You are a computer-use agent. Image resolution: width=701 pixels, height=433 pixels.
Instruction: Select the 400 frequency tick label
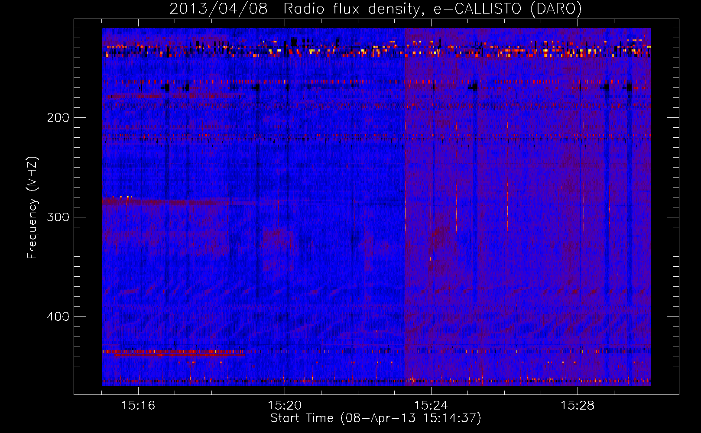pyautogui.click(x=58, y=317)
